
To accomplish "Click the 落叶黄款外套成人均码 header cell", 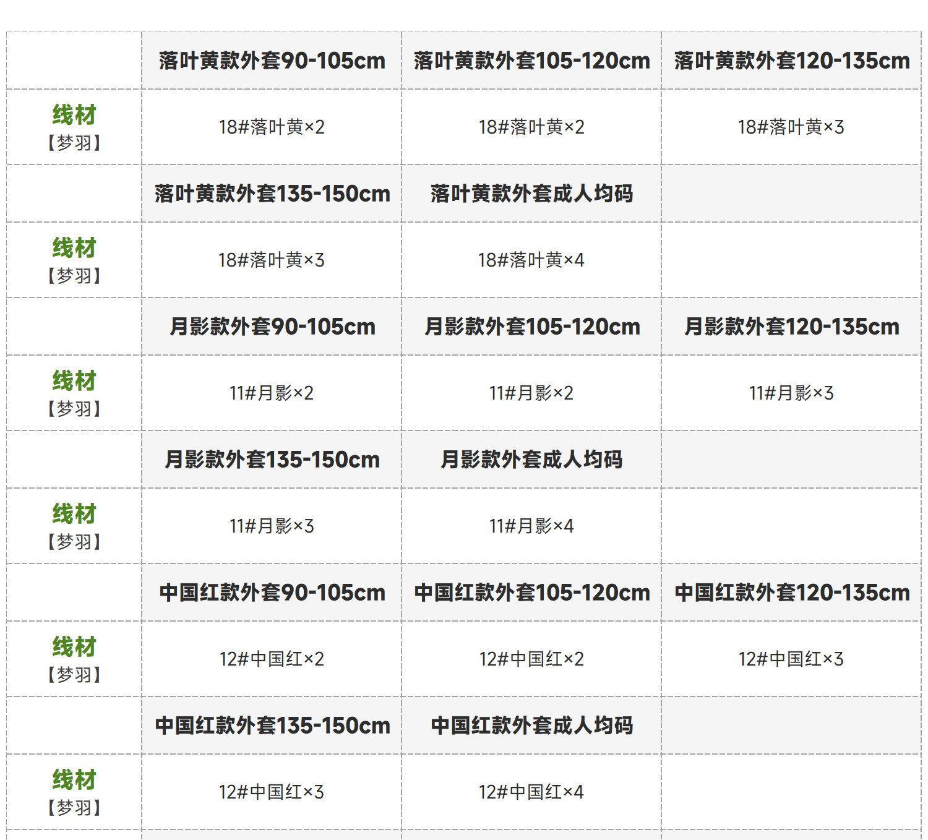I will coord(531,194).
